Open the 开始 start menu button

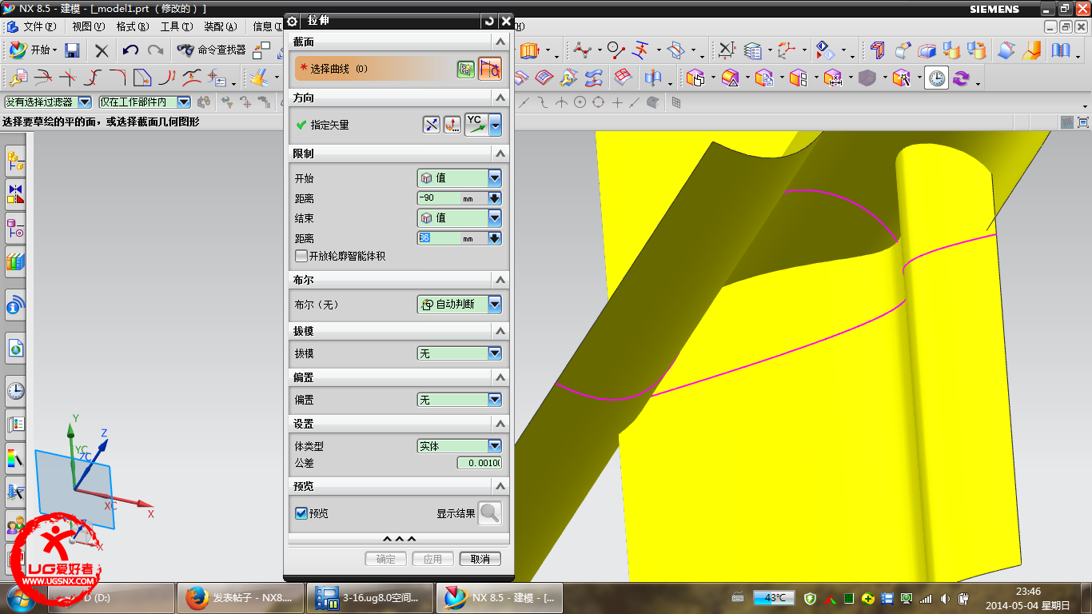tap(34, 50)
